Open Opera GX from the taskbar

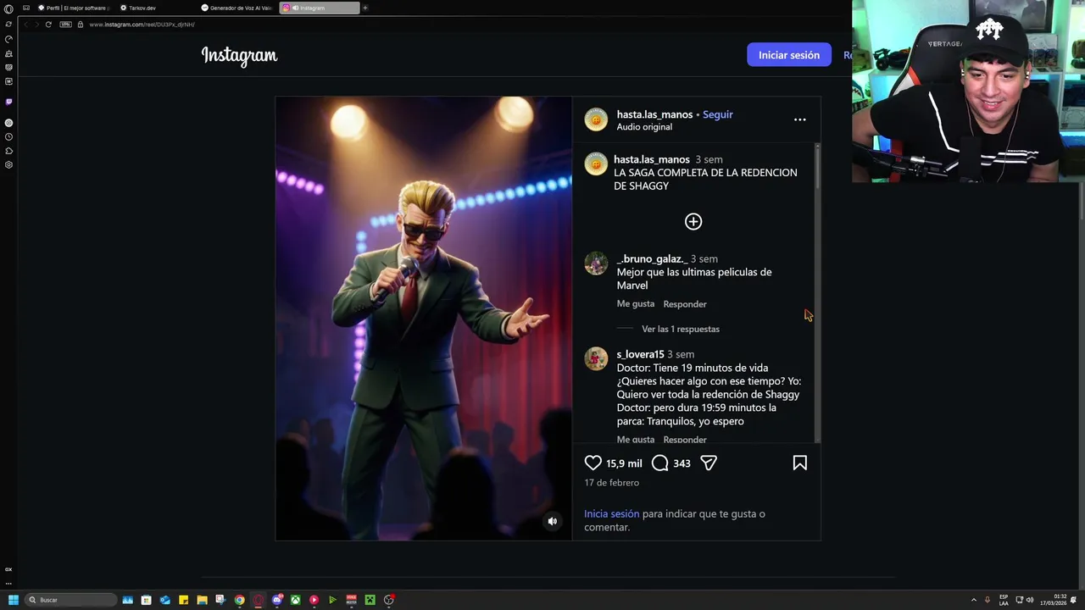coord(258,600)
